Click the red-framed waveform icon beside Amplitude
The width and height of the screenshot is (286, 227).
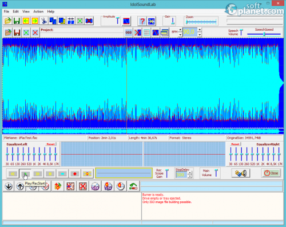coord(126,21)
